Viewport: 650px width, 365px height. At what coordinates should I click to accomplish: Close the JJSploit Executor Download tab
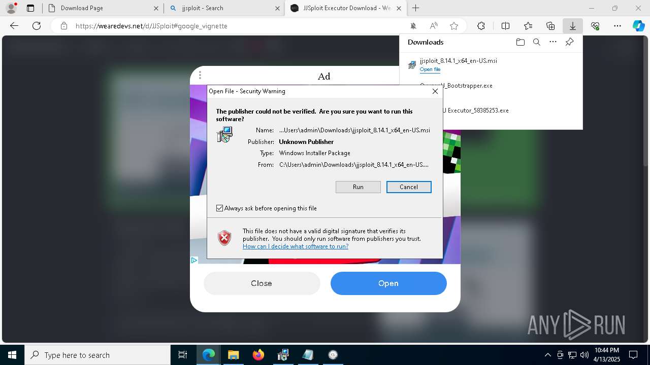point(399,8)
